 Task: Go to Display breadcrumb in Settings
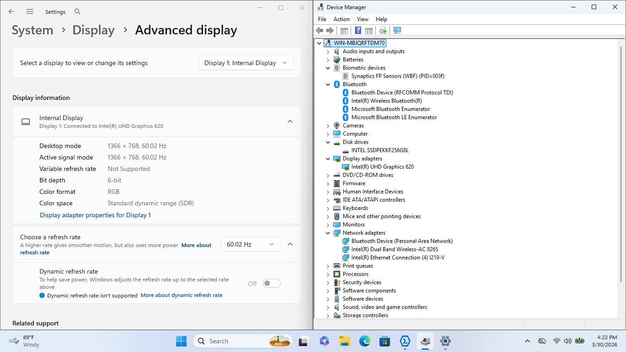coord(93,30)
